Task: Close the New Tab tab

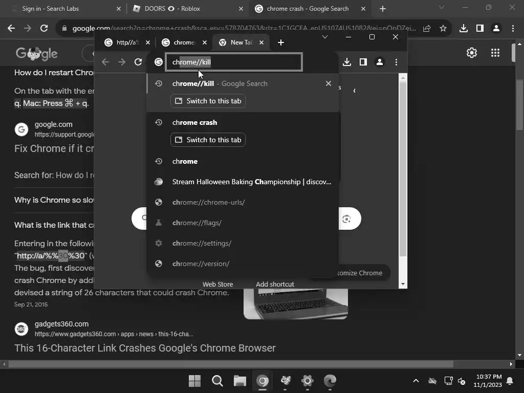Action: pyautogui.click(x=261, y=42)
